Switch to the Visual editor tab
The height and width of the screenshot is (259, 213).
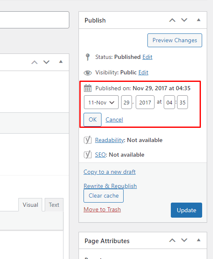[x=30, y=205]
